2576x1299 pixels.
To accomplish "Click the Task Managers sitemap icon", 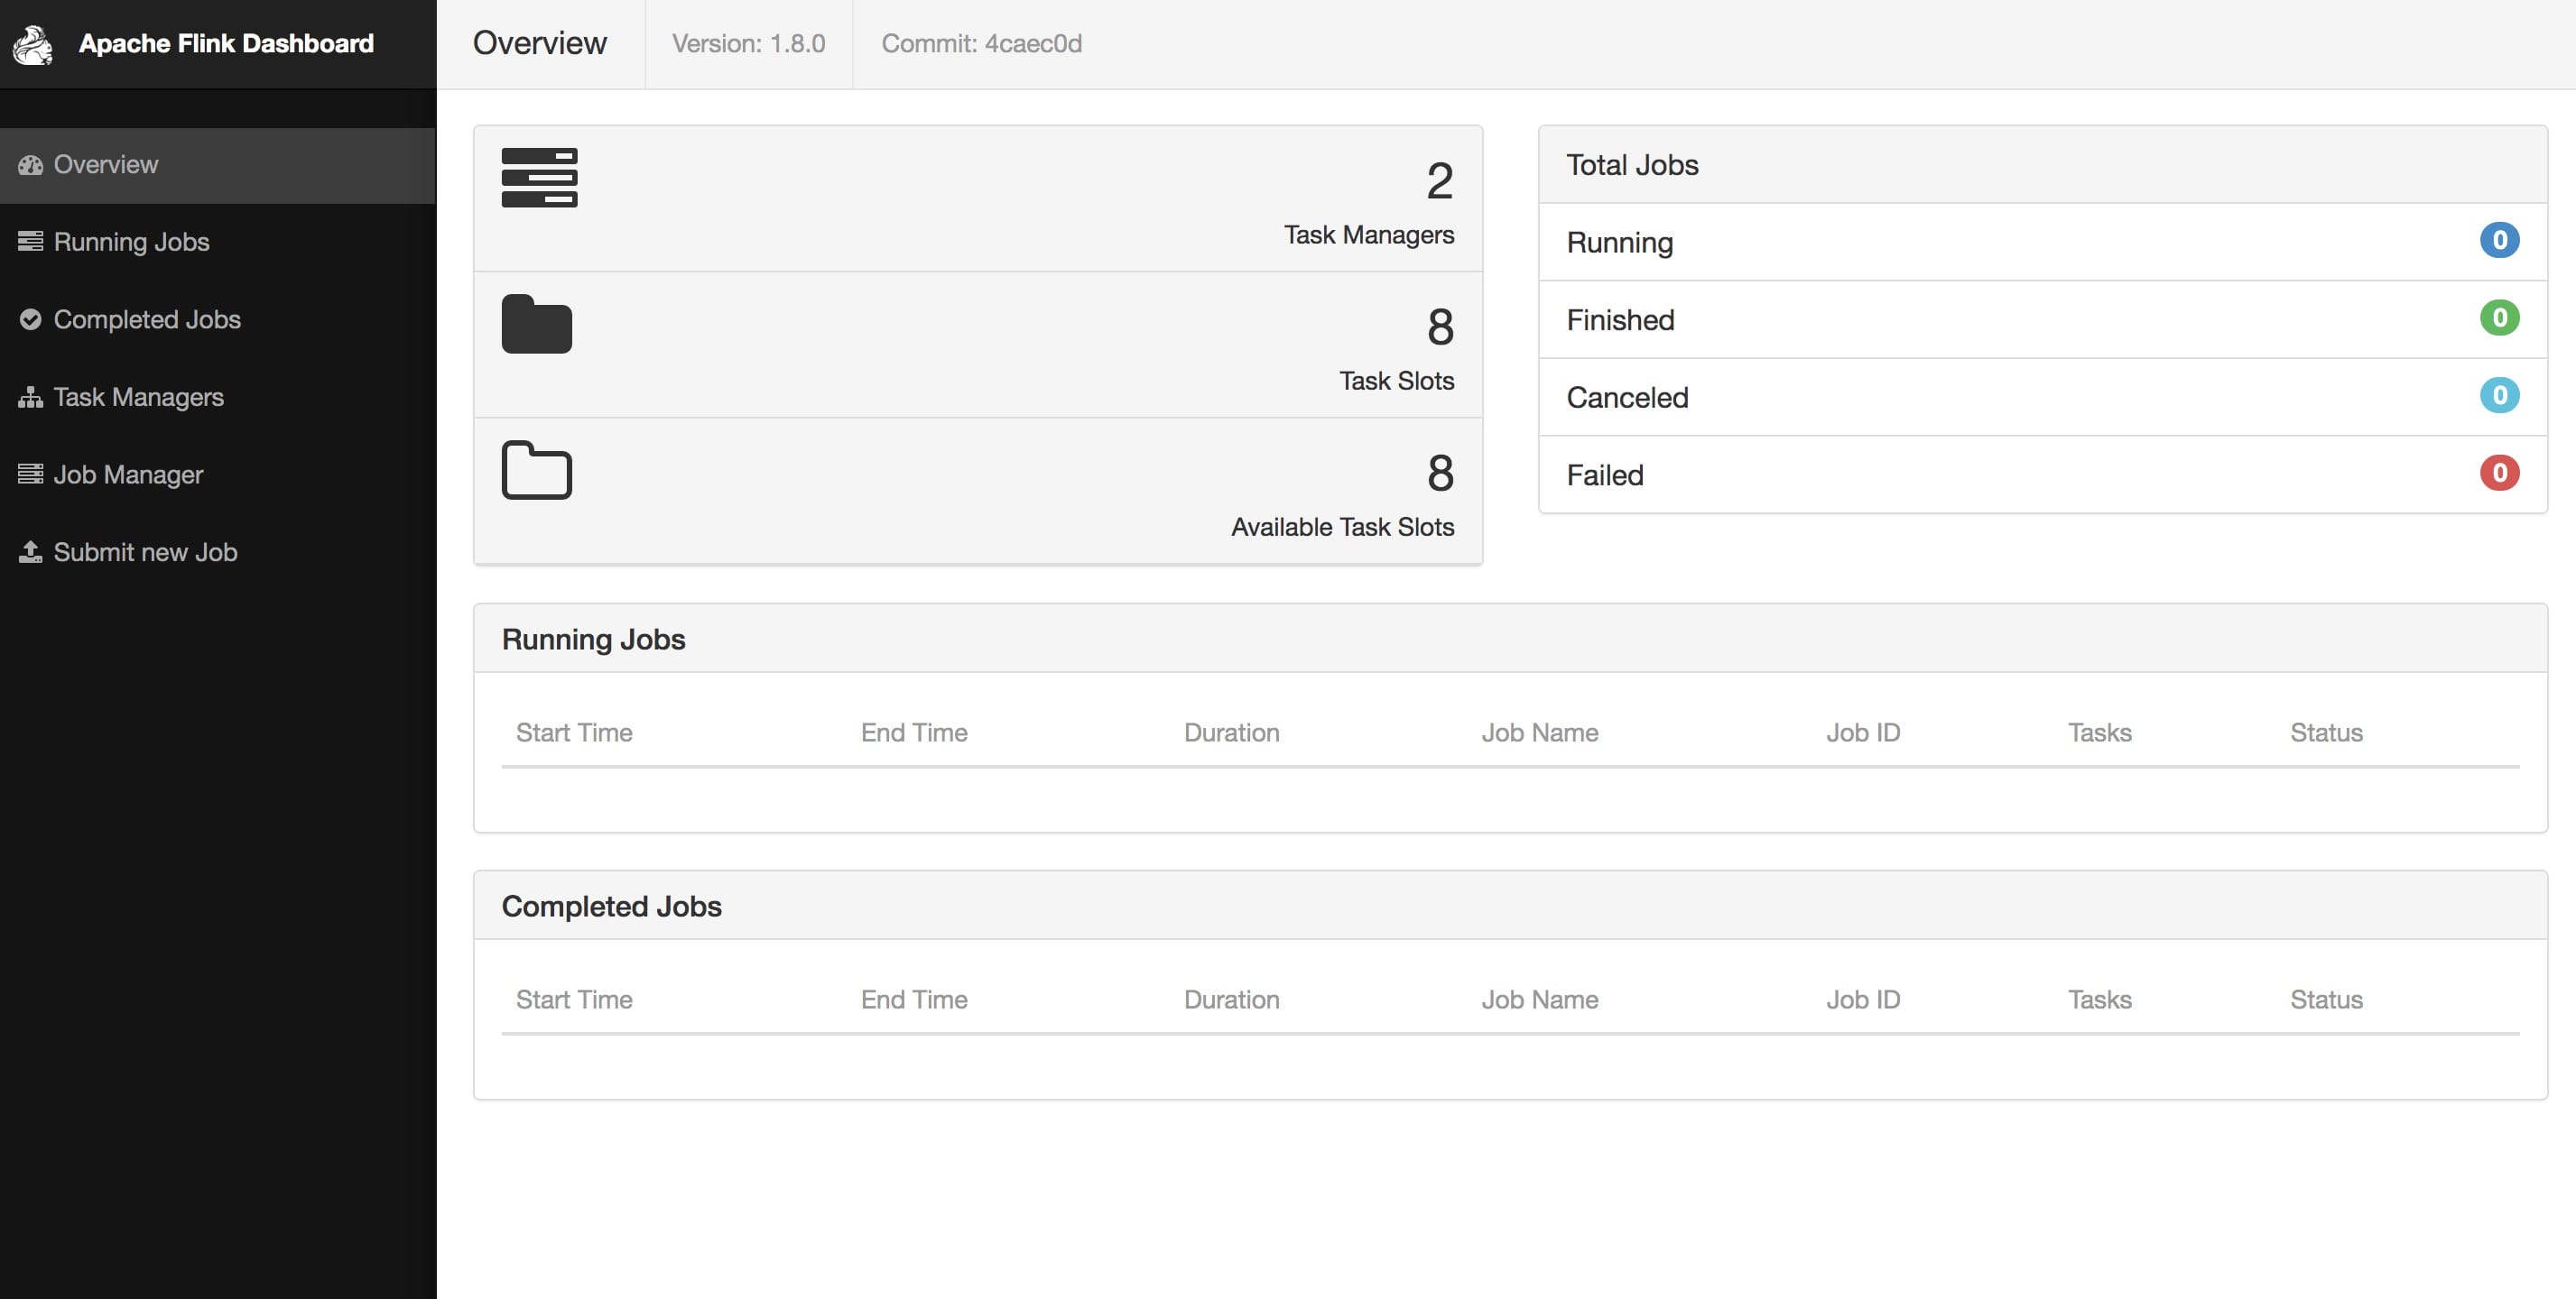I will [30, 398].
